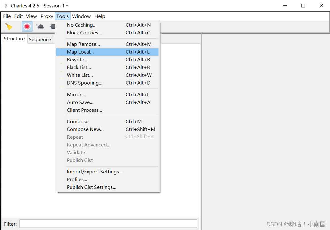Select the Structure tab
Viewport: 330px width, 230px height.
click(14, 39)
